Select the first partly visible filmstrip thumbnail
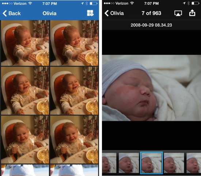Screen dimensions: 201x176 click(109, 163)
